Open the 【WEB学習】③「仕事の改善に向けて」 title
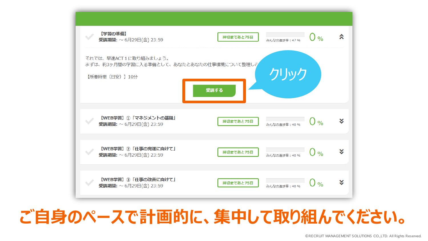The height and width of the screenshot is (241, 428). pos(138,179)
